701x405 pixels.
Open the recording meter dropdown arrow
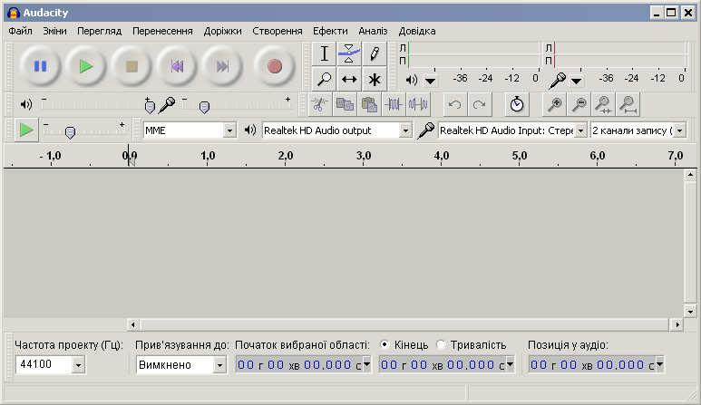pyautogui.click(x=576, y=81)
